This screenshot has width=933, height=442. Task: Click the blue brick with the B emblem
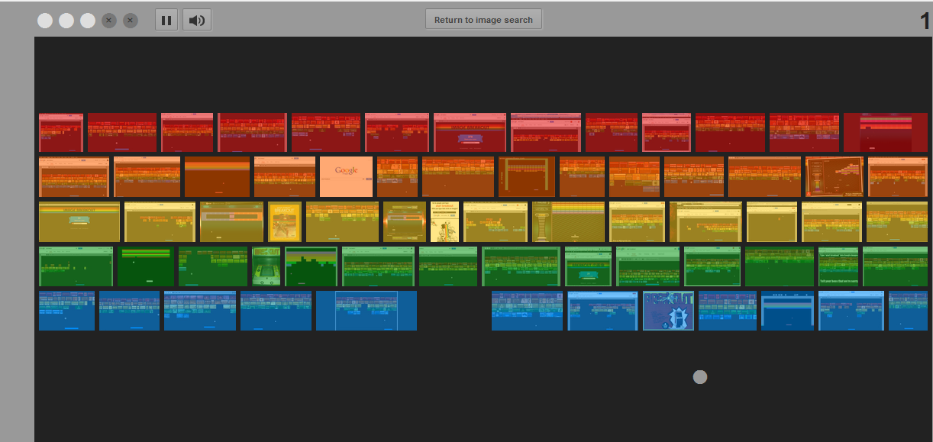[668, 311]
